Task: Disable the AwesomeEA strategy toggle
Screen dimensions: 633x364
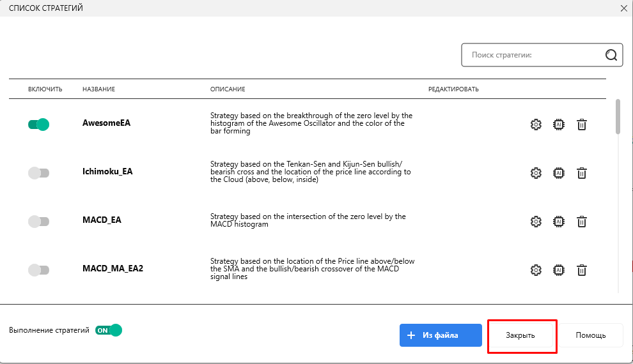Action: (x=39, y=125)
